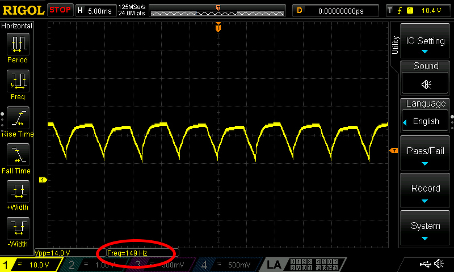Click the USB connection status icon
The image size is (454, 272).
click(x=425, y=263)
